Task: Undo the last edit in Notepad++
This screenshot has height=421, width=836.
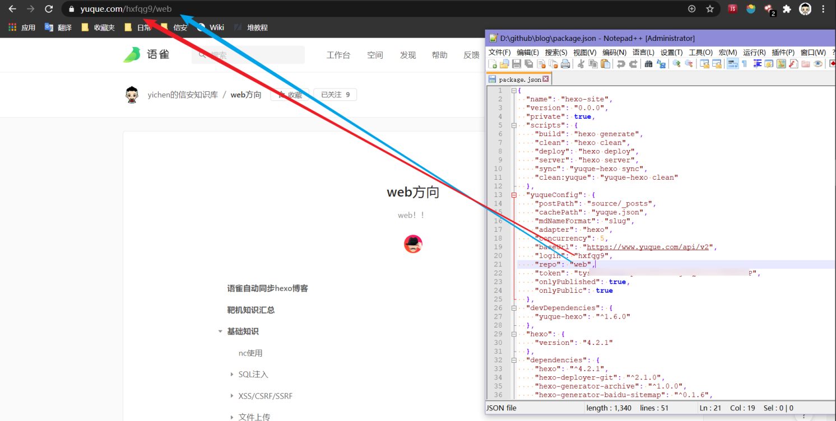Action: coord(621,64)
